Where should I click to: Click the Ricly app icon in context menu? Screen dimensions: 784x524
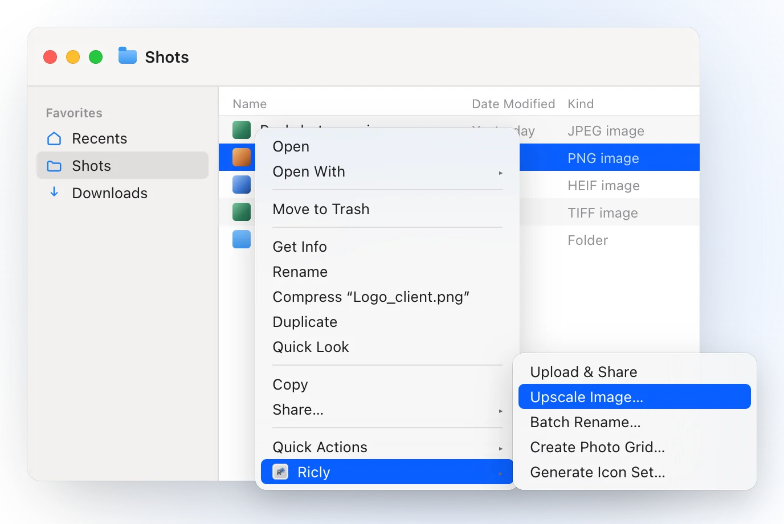[x=280, y=472]
